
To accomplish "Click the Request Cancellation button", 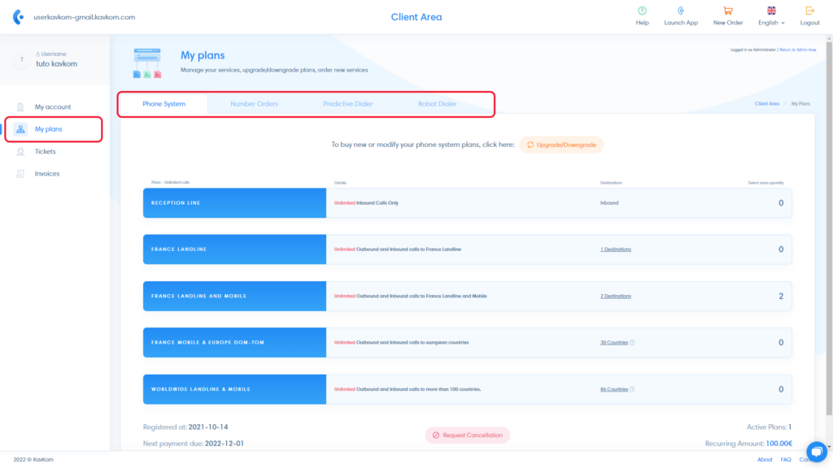I will click(468, 435).
